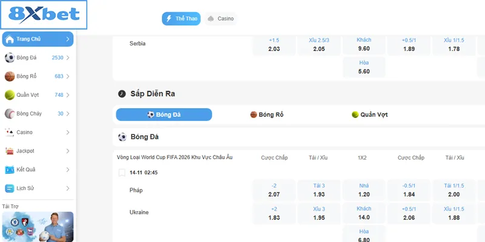Click the 8Xbet logo
485x242 pixels.
(44, 15)
